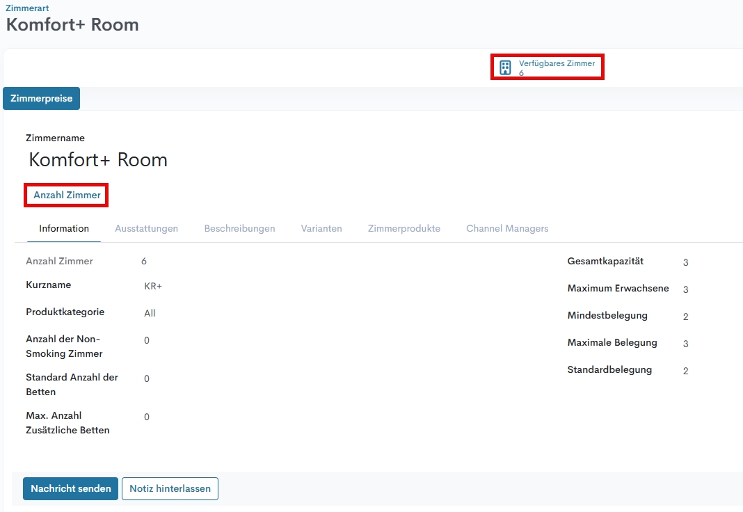
Task: Click the Maximum Erwachsene value
Action: 685,289
